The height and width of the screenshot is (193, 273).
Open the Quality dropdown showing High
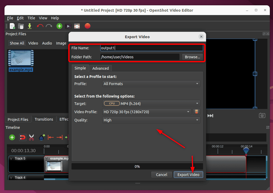click(x=151, y=120)
